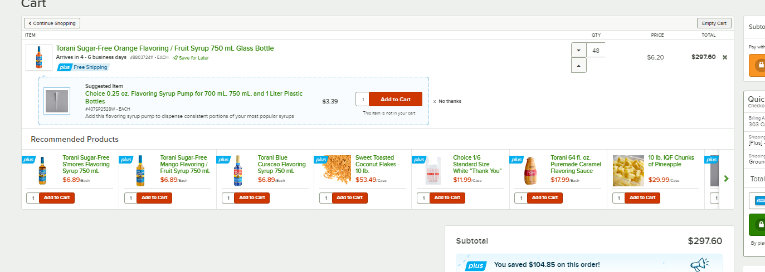Click the green lock checkout button
Image resolution: width=765 pixels, height=272 pixels.
(x=757, y=225)
